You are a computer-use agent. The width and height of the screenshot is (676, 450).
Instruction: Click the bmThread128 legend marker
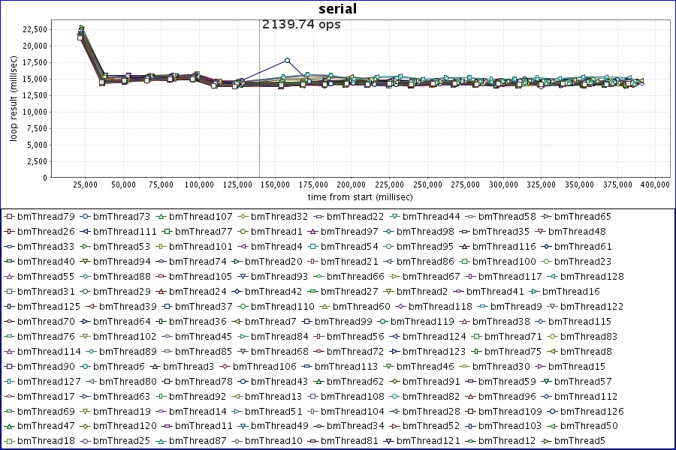click(x=553, y=277)
